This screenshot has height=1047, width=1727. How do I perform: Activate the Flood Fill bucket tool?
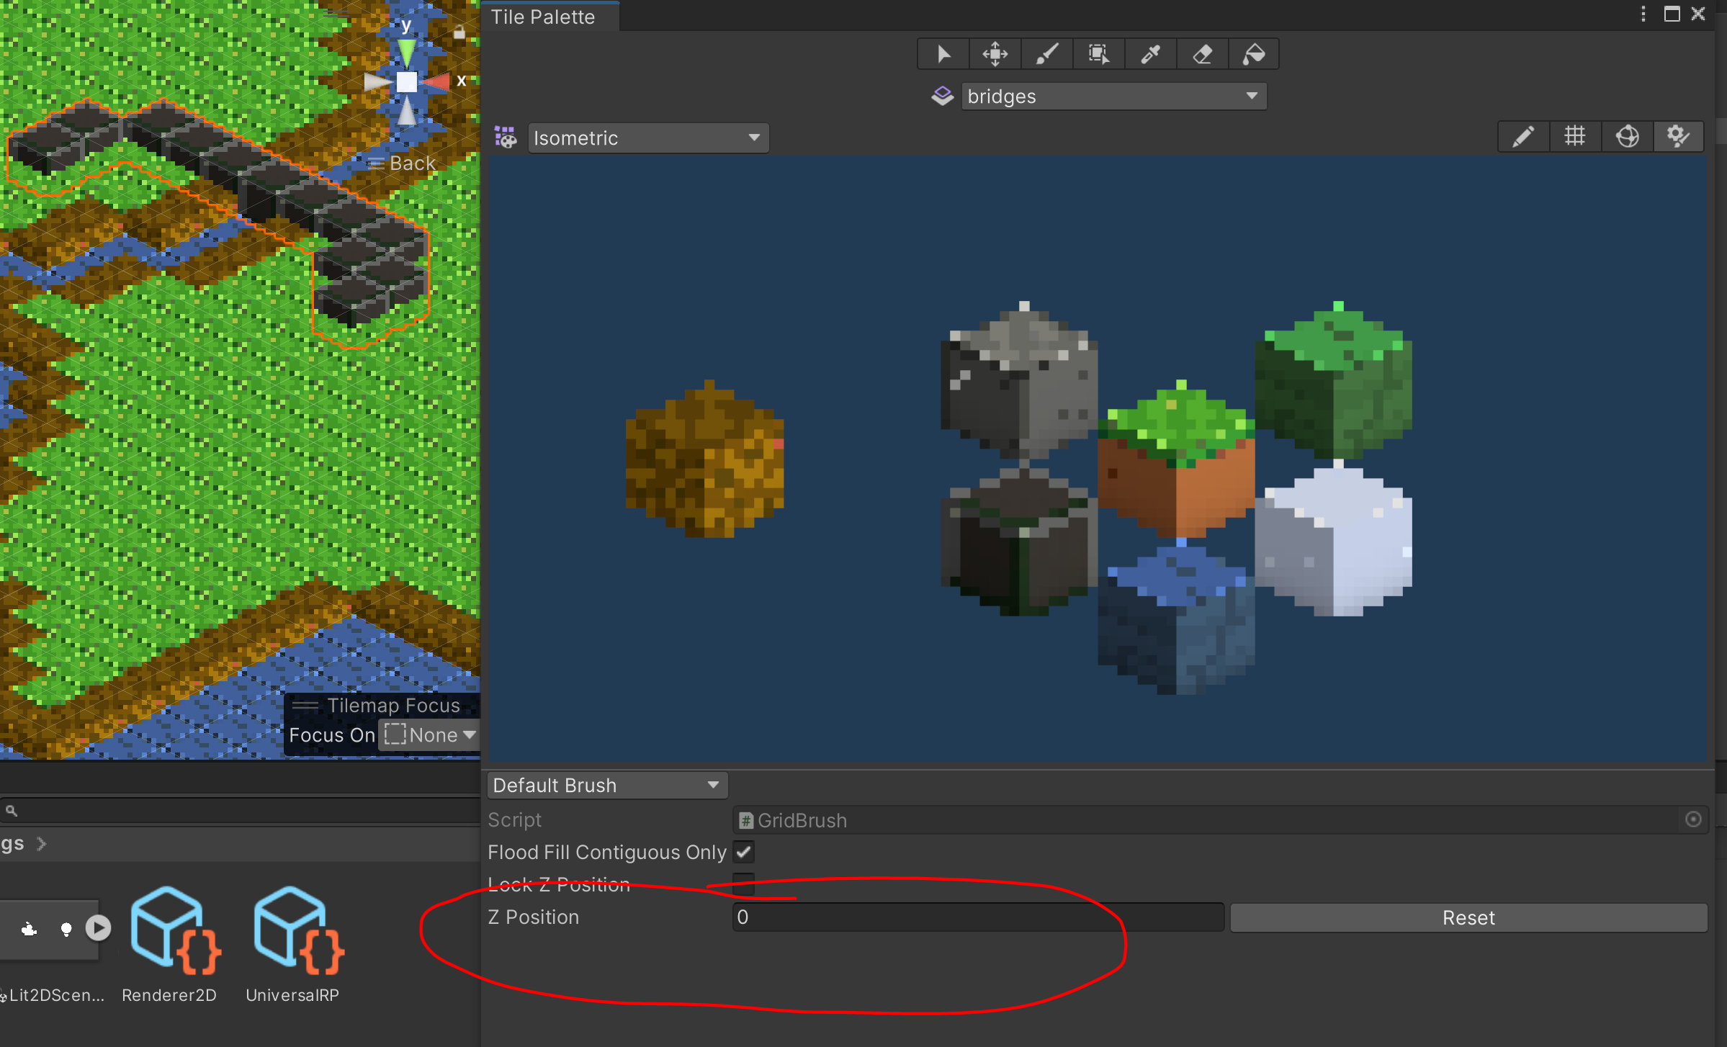(x=1254, y=54)
